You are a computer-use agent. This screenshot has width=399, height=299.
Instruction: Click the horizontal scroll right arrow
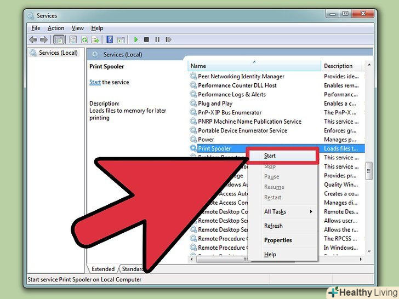pyautogui.click(x=361, y=259)
